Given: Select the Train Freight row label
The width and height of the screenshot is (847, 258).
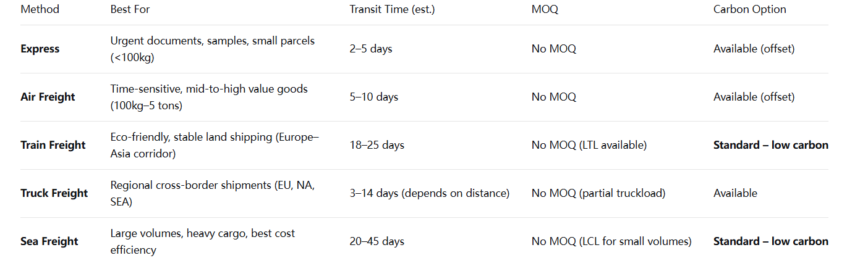Looking at the screenshot, I should tap(53, 145).
